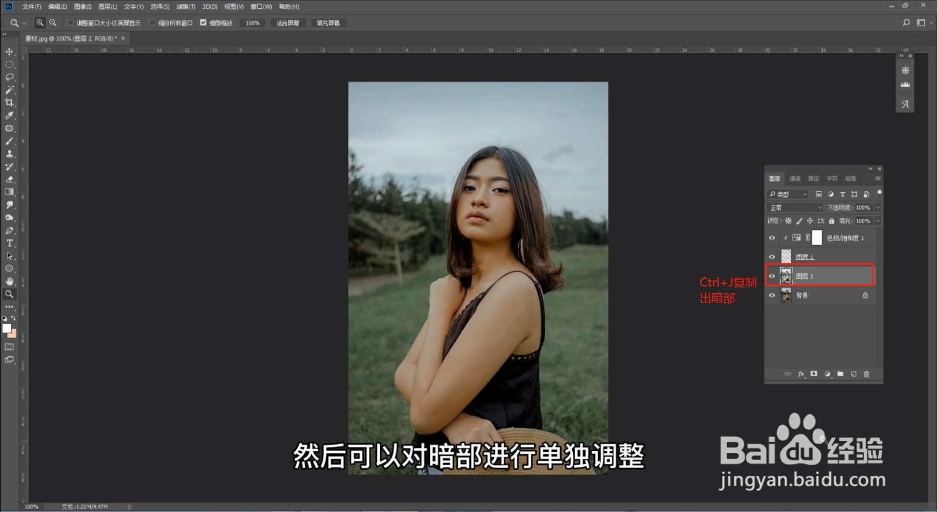Open the 文件(F) menu
The height and width of the screenshot is (512, 937).
pos(32,6)
